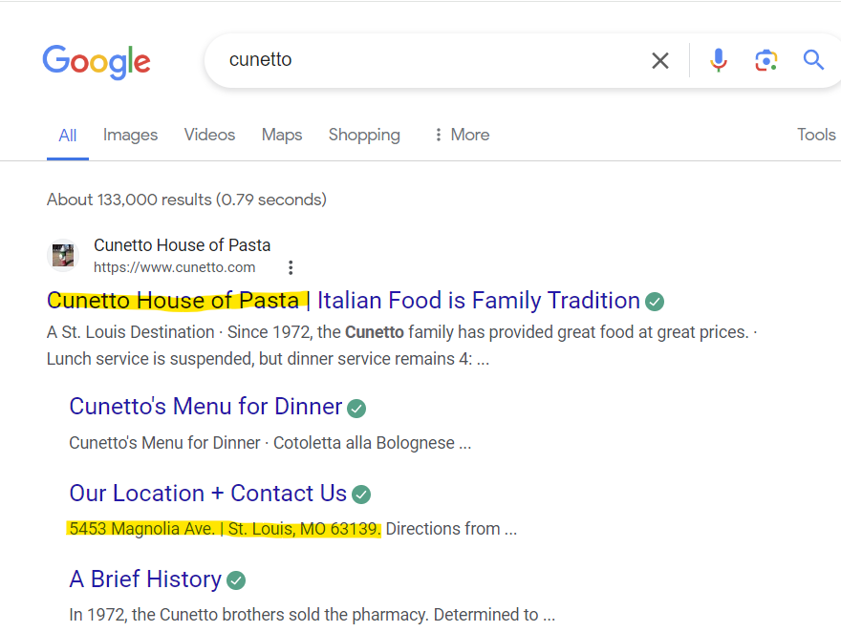Go to Google homepage via the logo
This screenshot has width=841, height=632.
point(97,62)
